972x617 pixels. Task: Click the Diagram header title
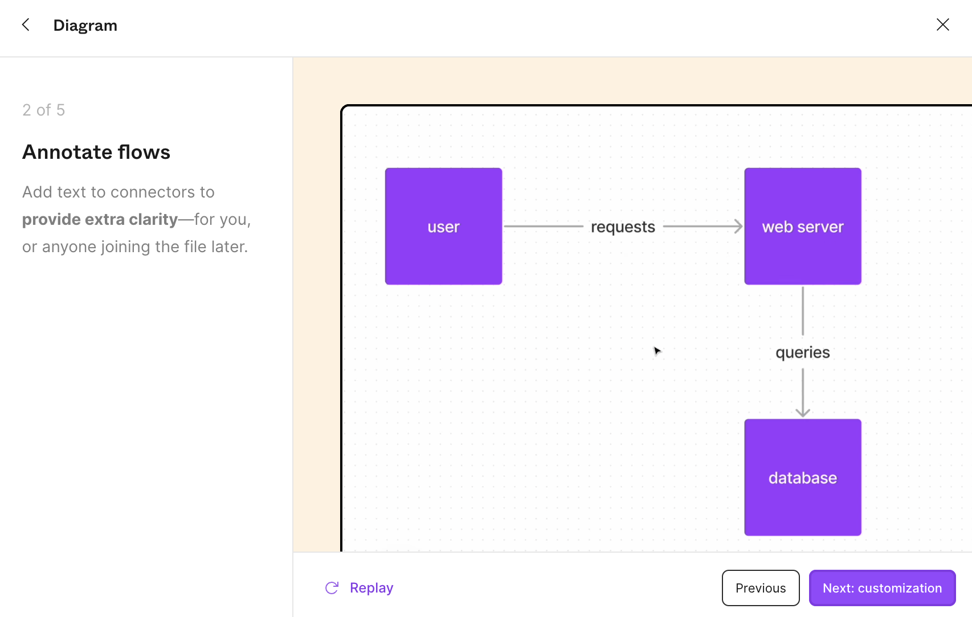pyautogui.click(x=85, y=26)
